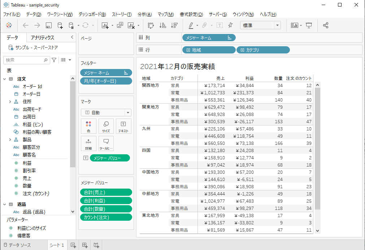Collapse the 注文 table group
This screenshot has height=250, width=365.
coord(5,79)
